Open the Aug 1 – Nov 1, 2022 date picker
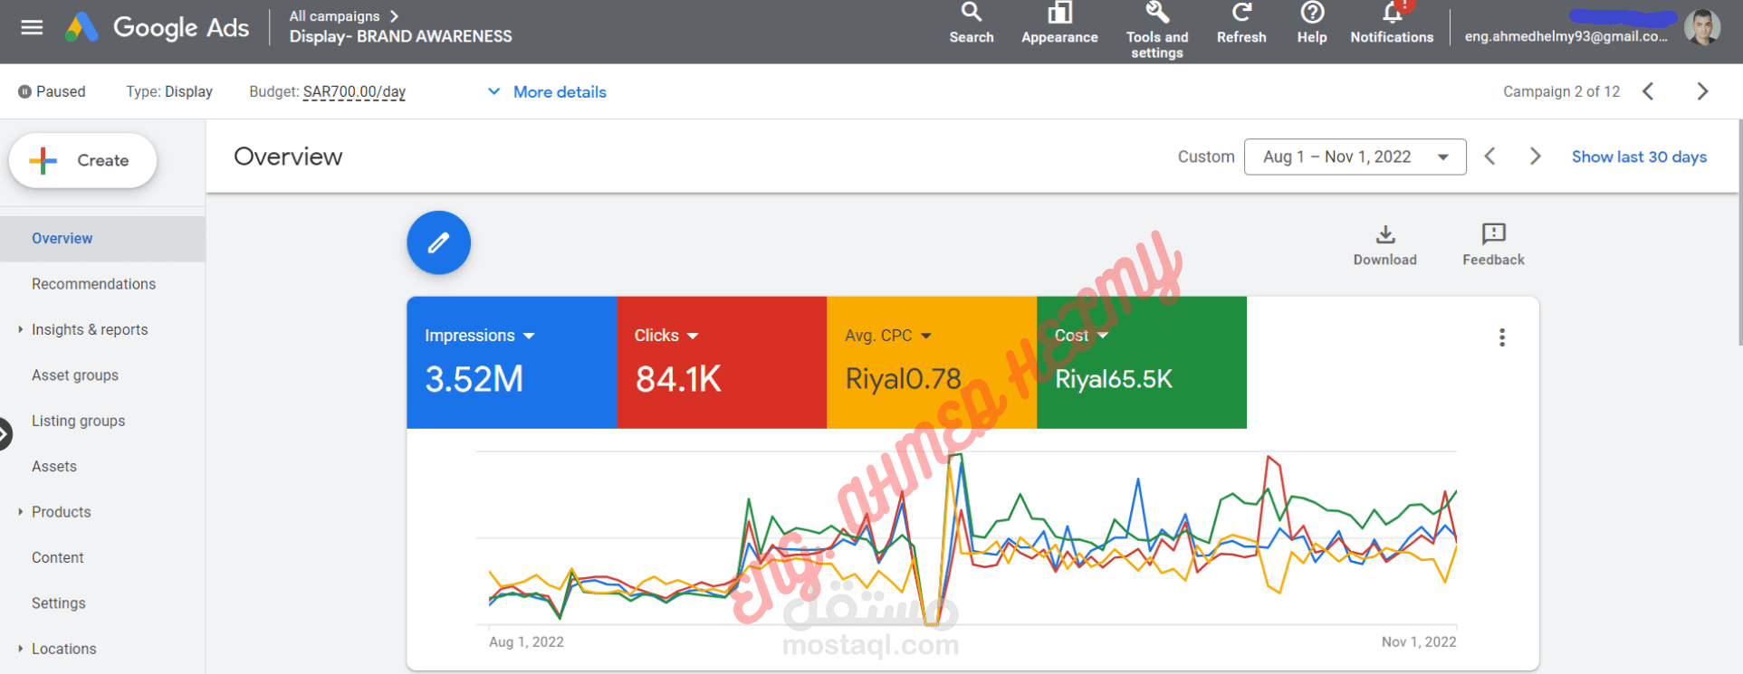 pos(1355,157)
